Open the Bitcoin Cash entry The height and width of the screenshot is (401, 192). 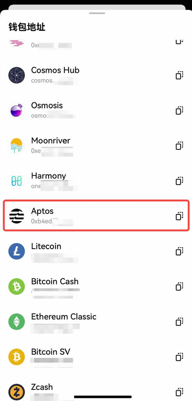(96, 286)
